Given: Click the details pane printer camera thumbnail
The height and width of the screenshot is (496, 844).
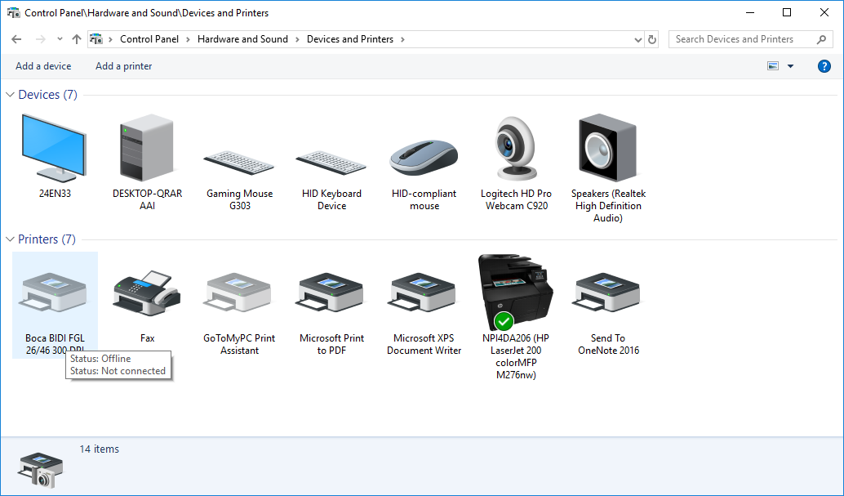Looking at the screenshot, I should pyautogui.click(x=41, y=469).
